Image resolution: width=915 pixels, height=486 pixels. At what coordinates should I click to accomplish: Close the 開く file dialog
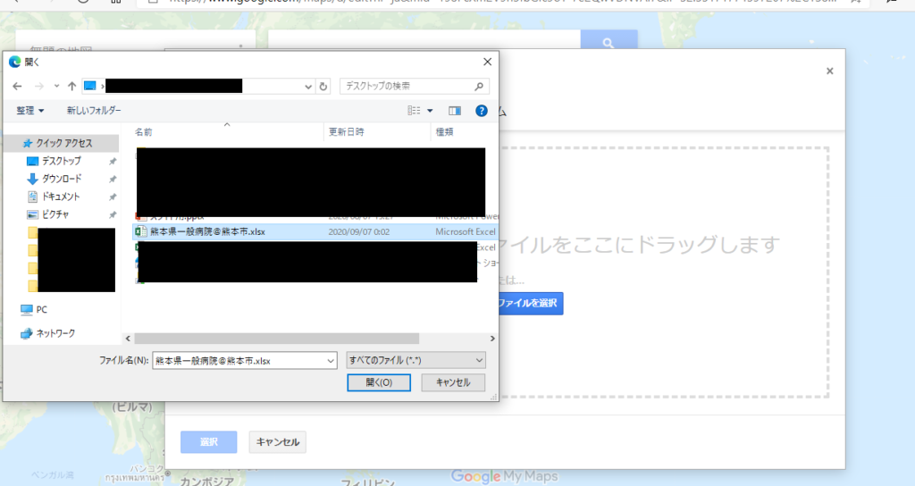point(487,62)
